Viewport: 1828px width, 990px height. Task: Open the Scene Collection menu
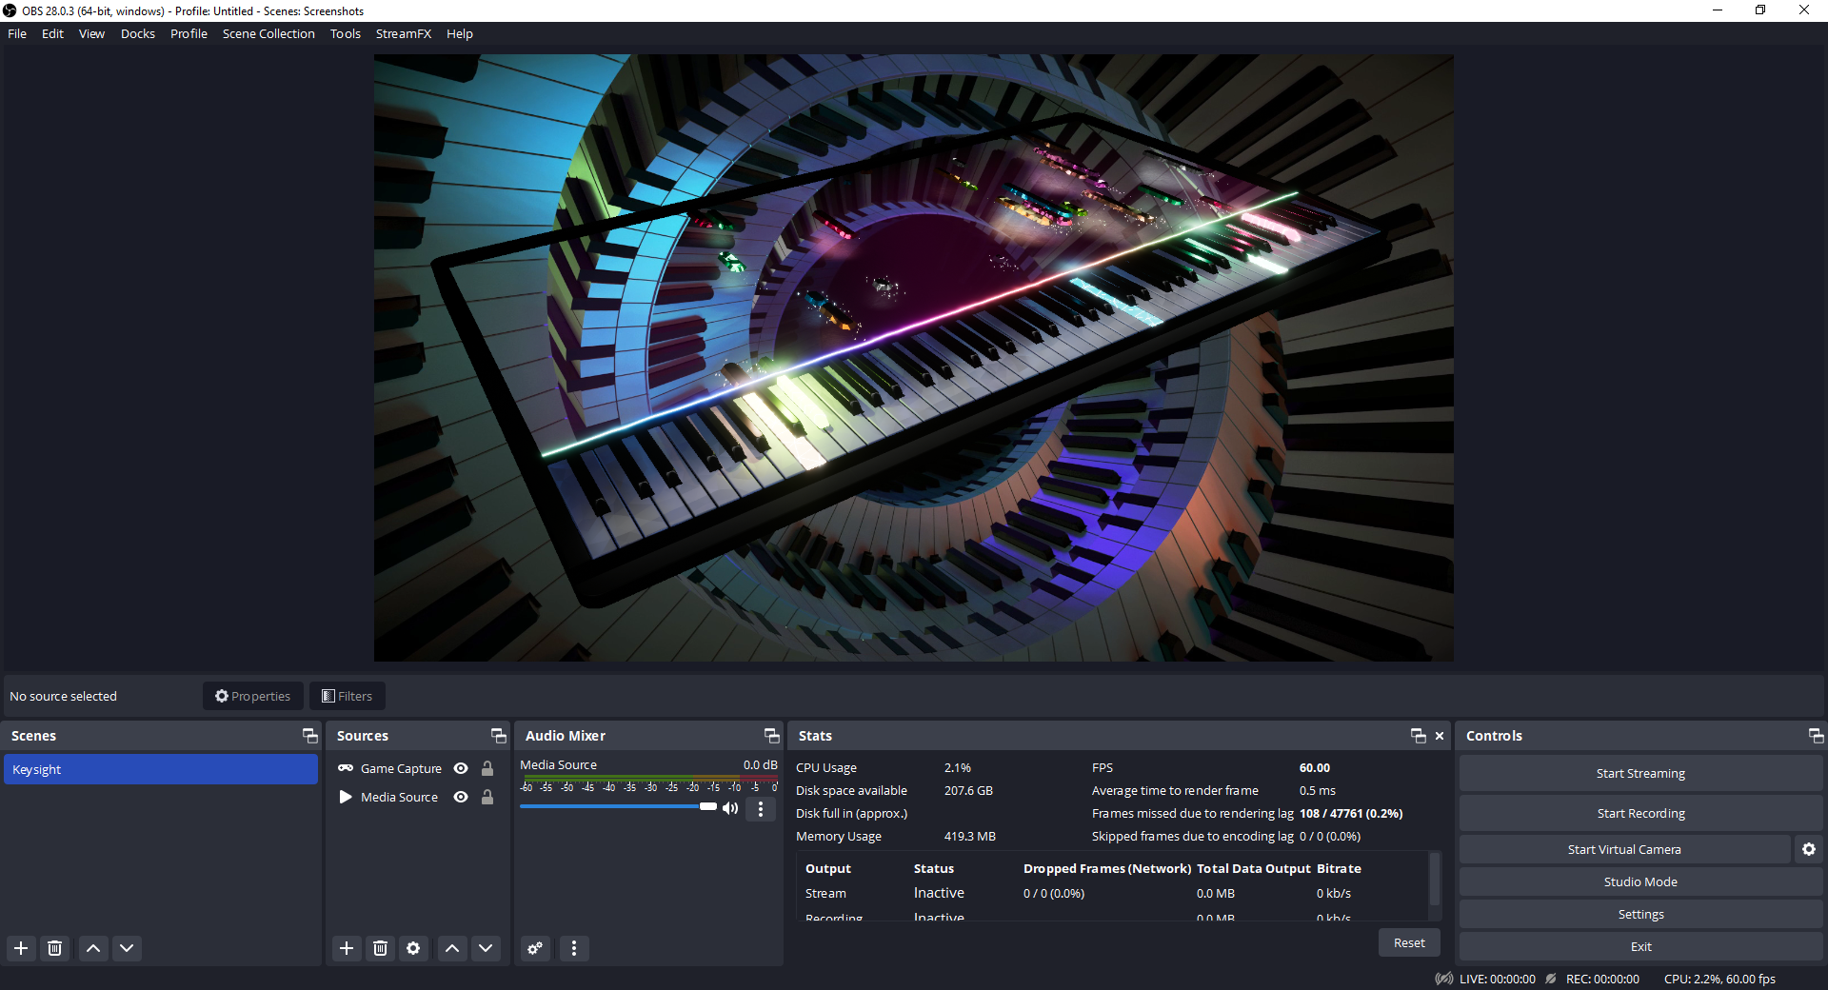[x=268, y=33]
